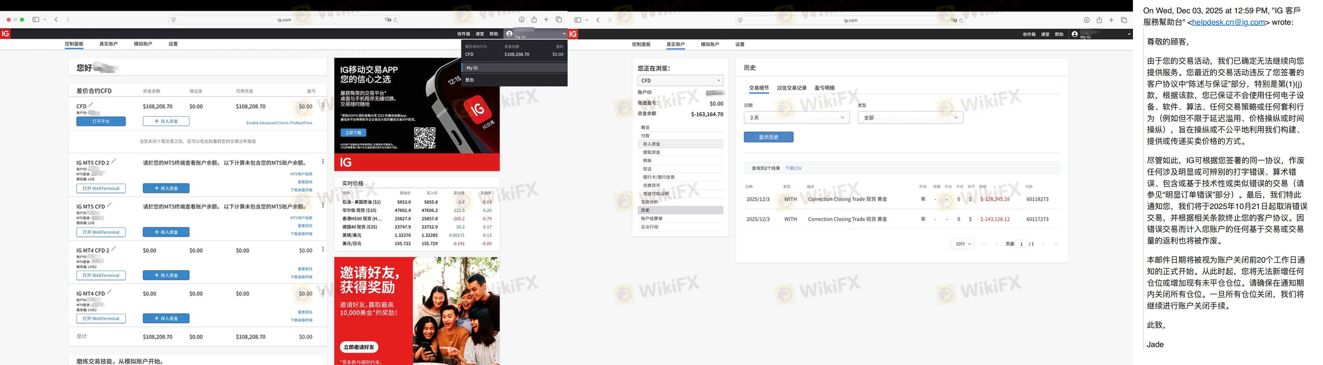1323x365 pixels.
Task: Switch to the 过往交易记录 tab
Action: [791, 88]
